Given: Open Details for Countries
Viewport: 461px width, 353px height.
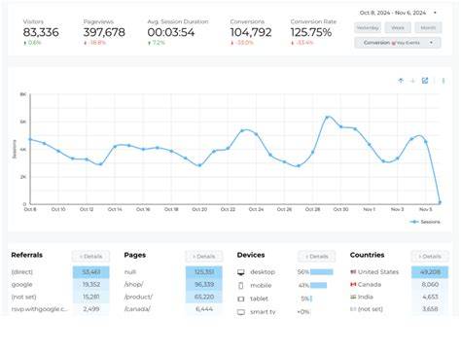Looking at the screenshot, I should [x=430, y=257].
